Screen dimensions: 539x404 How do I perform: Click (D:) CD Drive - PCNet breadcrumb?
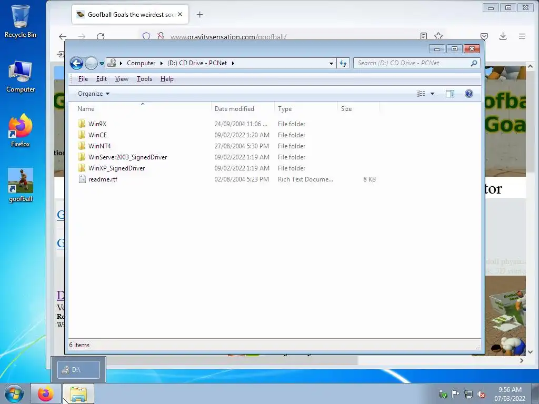[x=197, y=63]
